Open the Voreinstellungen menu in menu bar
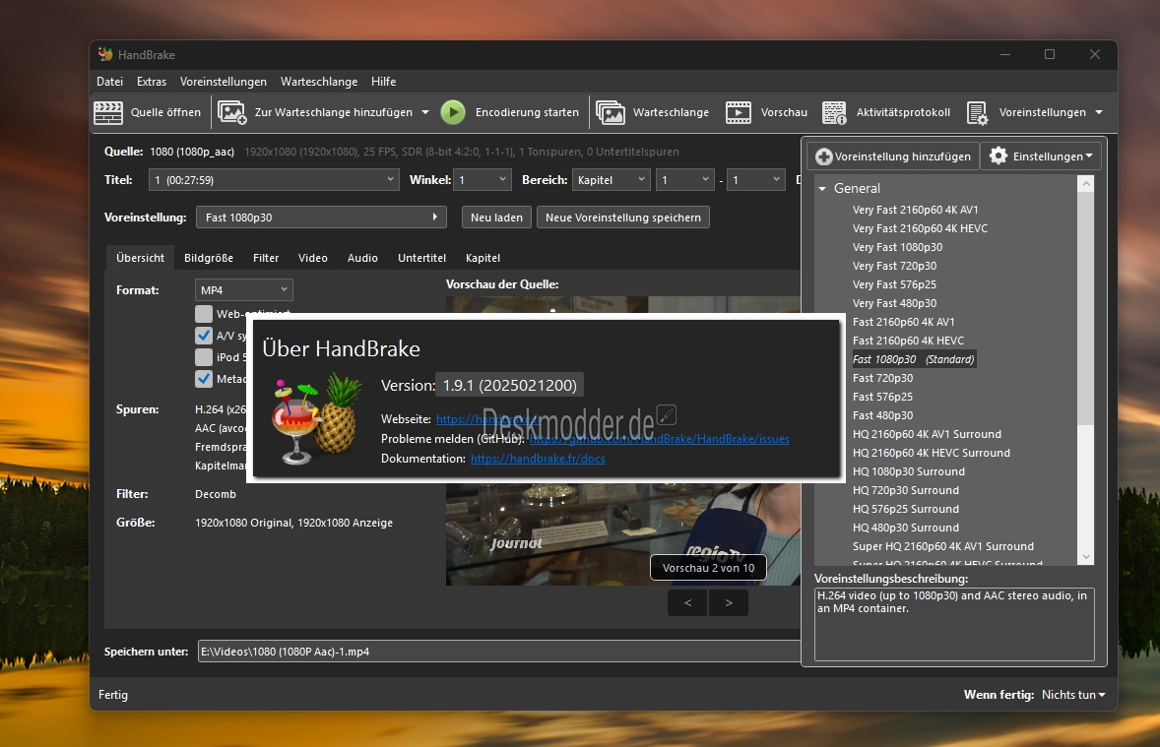The width and height of the screenshot is (1160, 747). tap(224, 82)
